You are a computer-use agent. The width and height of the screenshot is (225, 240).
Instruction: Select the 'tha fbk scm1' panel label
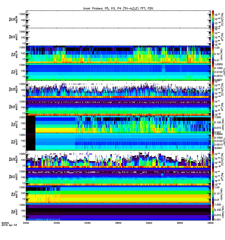click(14, 72)
